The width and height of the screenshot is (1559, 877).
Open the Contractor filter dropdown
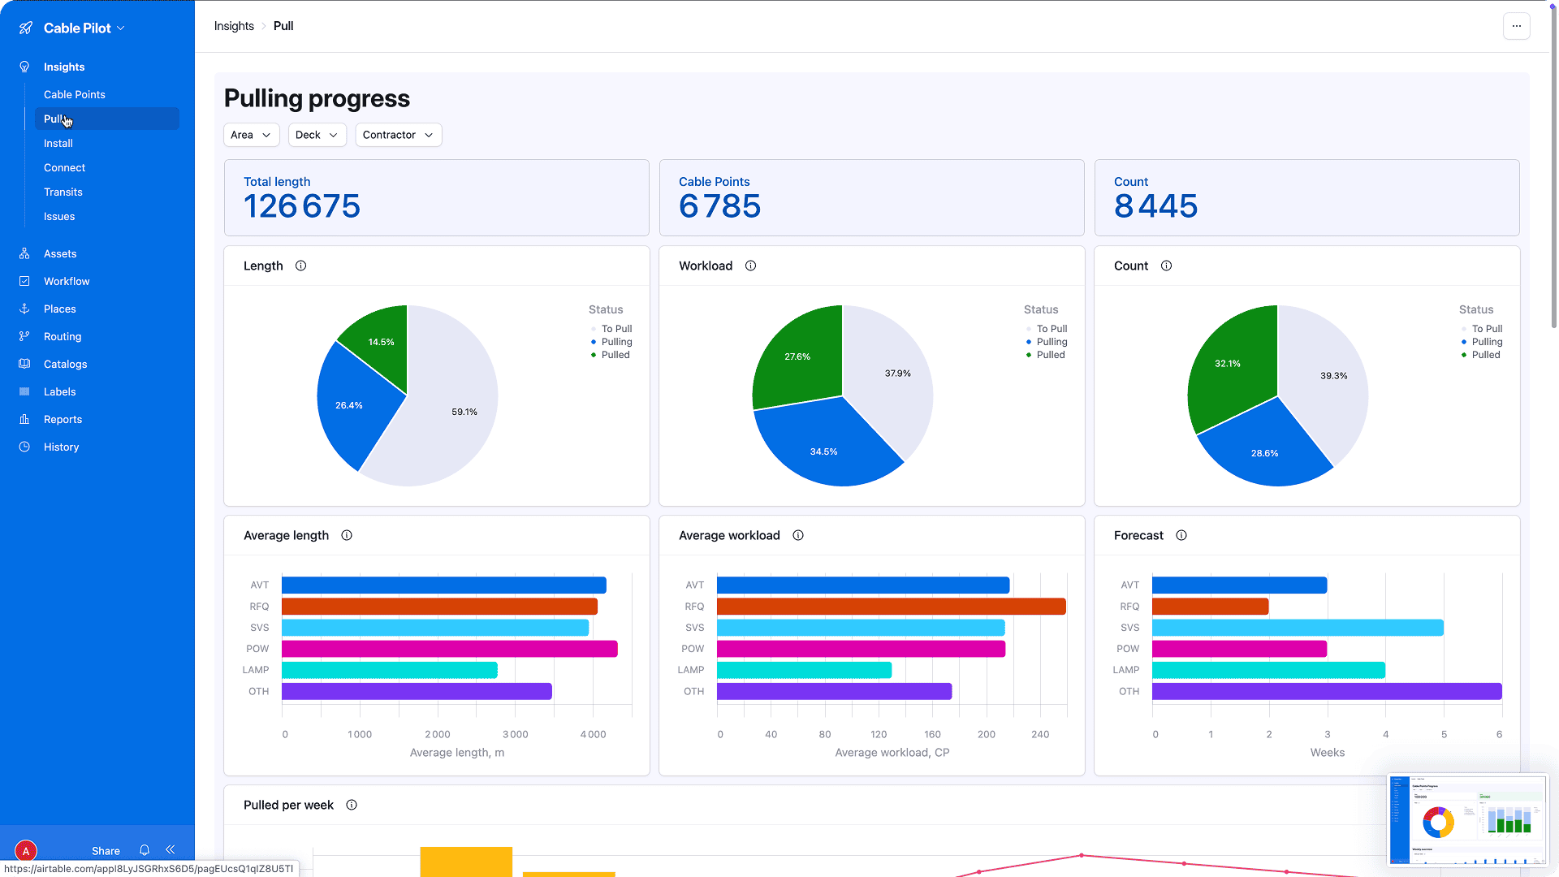[x=398, y=135]
